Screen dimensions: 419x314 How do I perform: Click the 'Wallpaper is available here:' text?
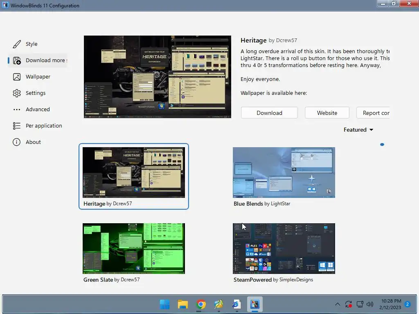[x=274, y=93]
